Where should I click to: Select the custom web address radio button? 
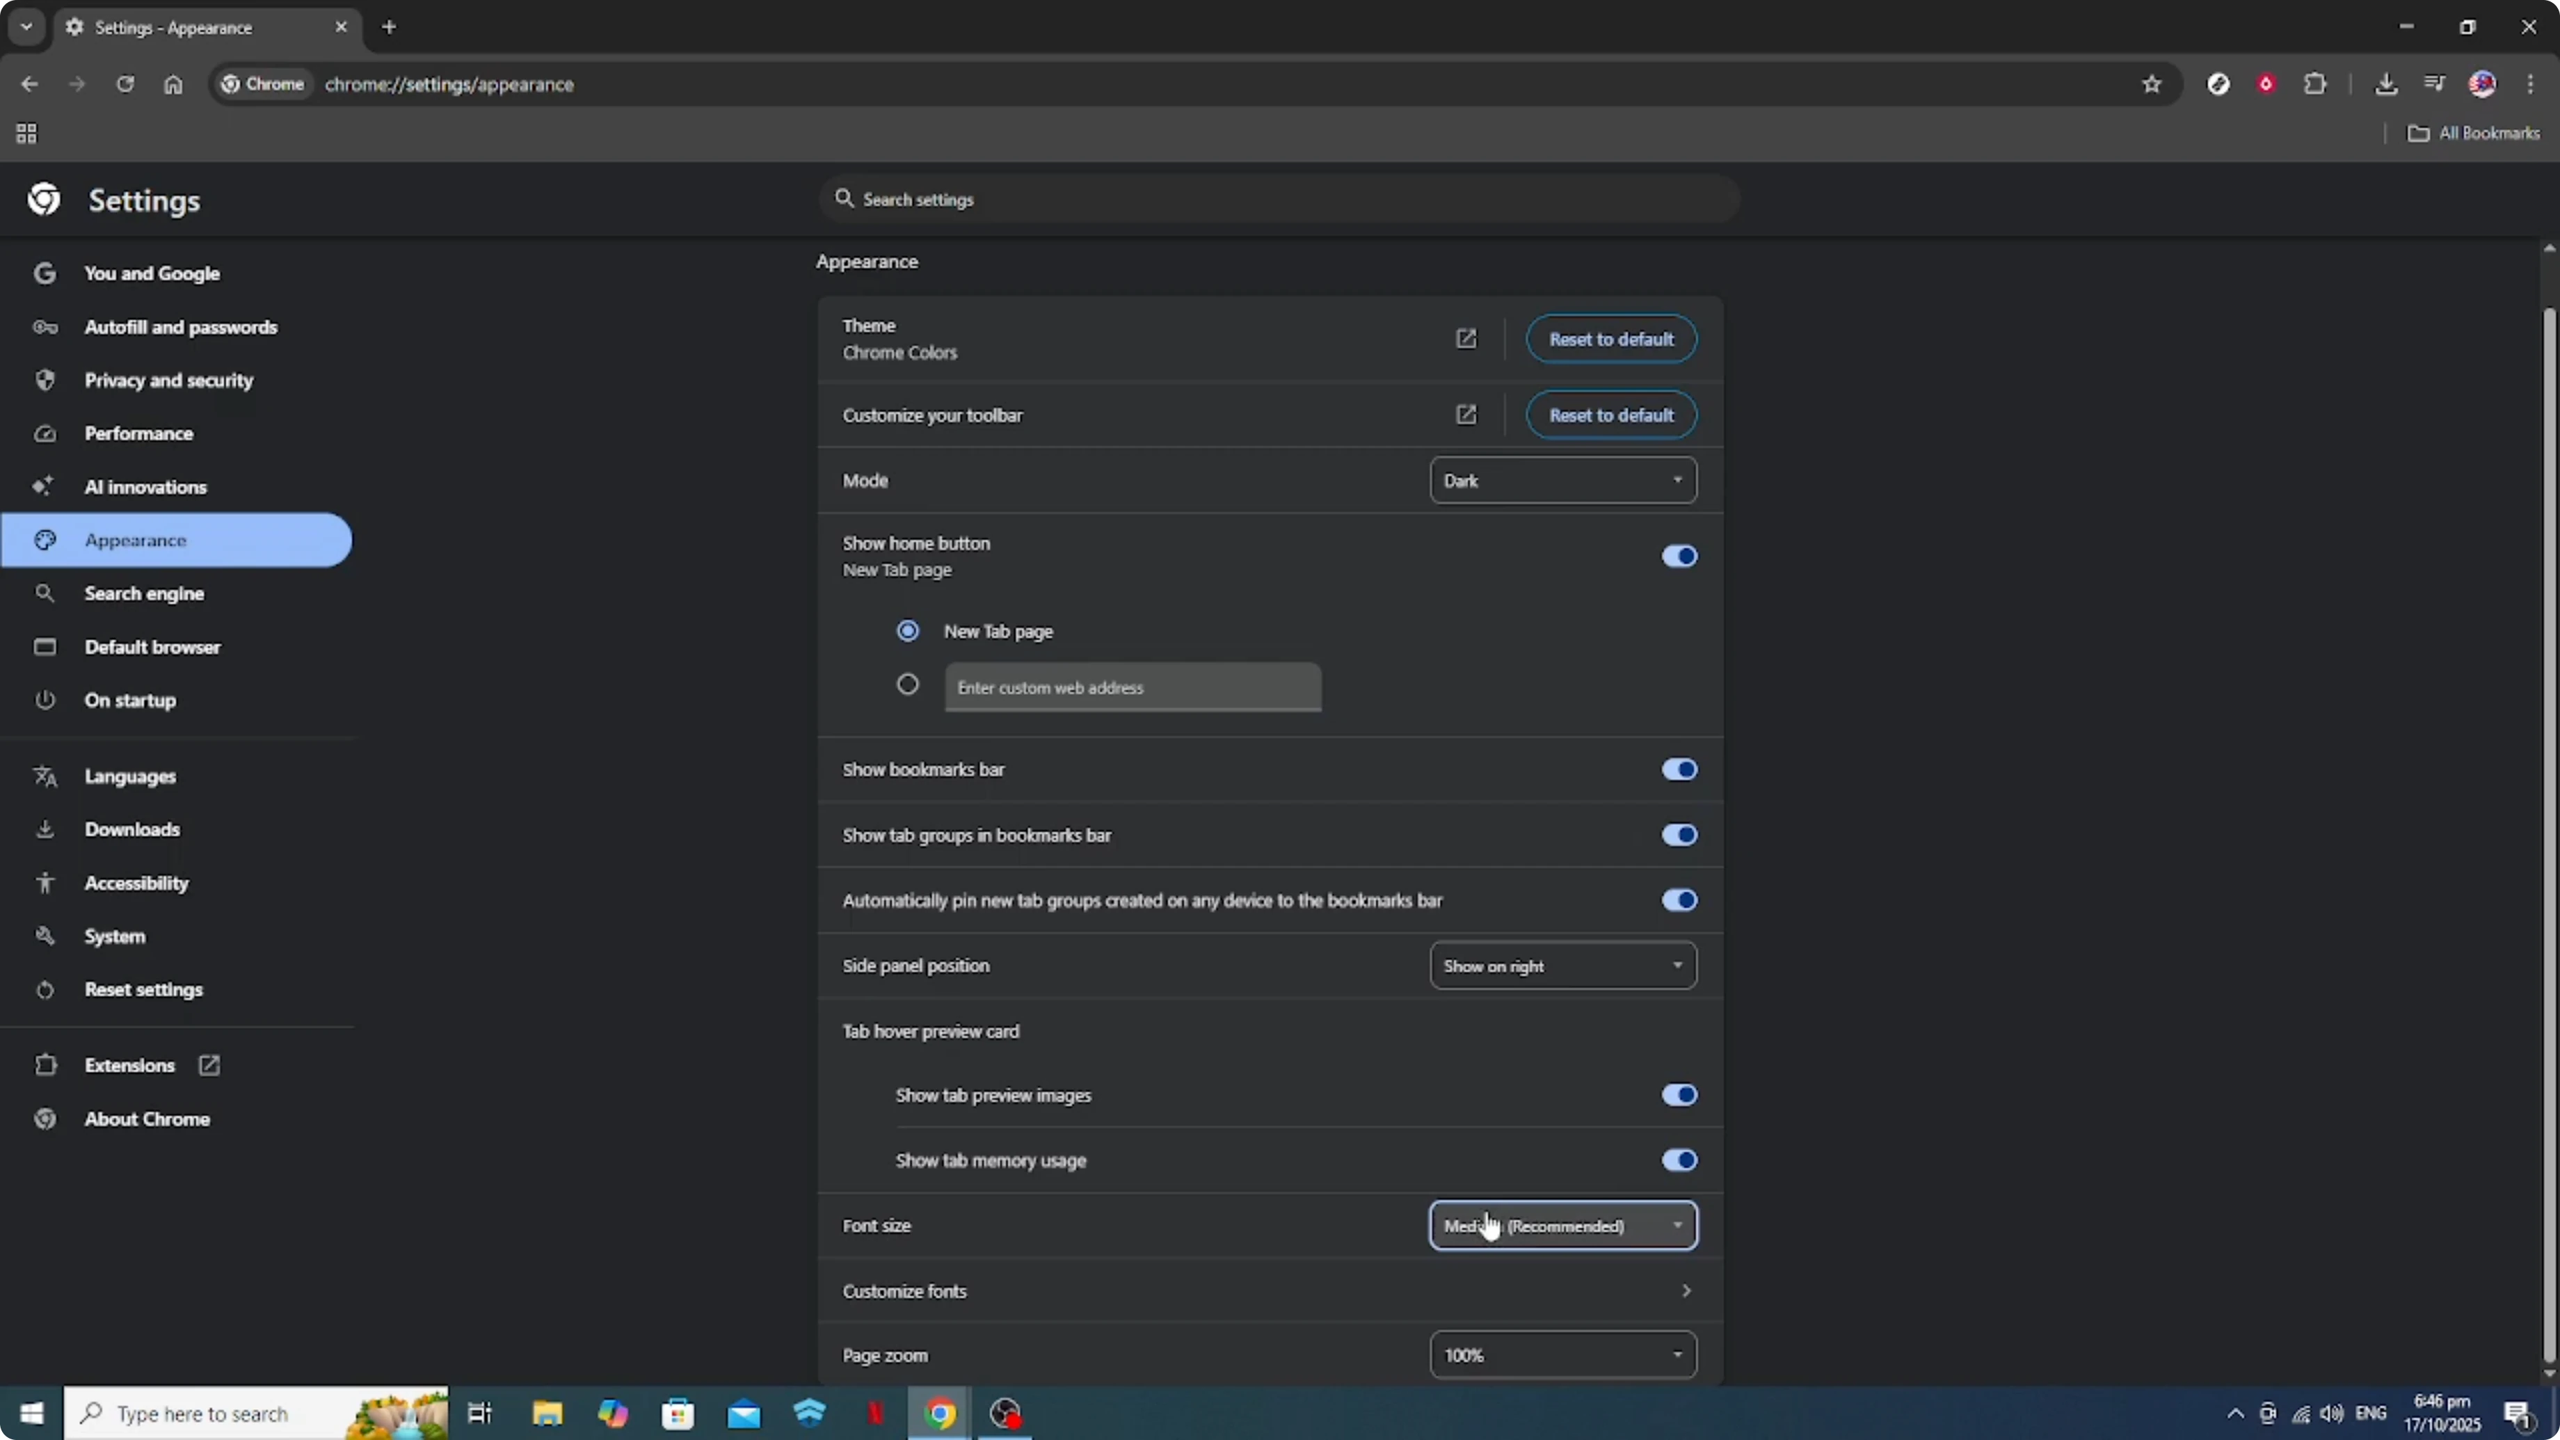pyautogui.click(x=907, y=685)
